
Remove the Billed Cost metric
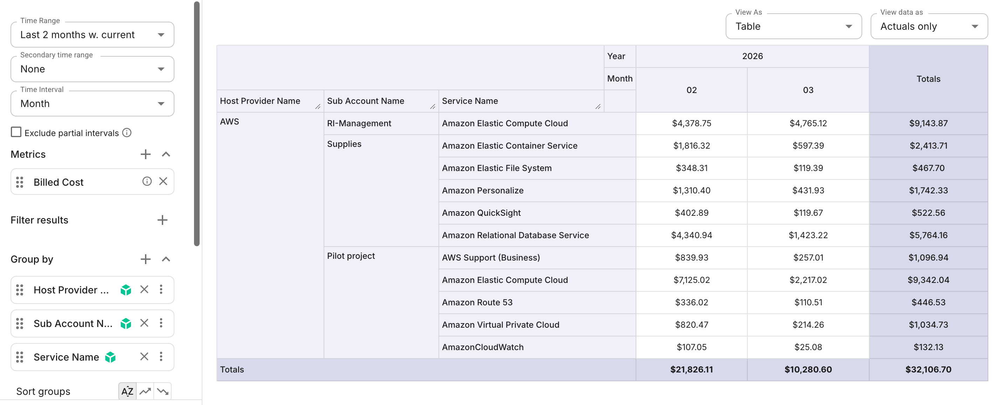[163, 182]
